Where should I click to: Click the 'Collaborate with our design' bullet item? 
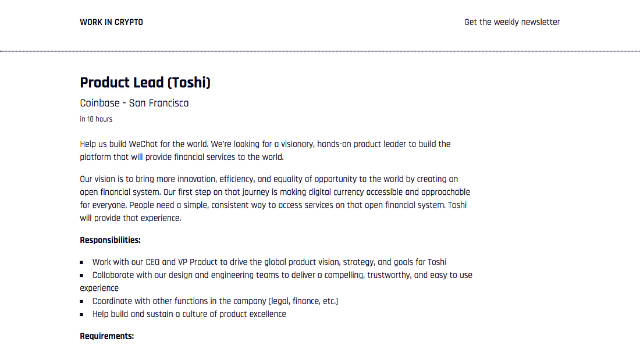(282, 275)
